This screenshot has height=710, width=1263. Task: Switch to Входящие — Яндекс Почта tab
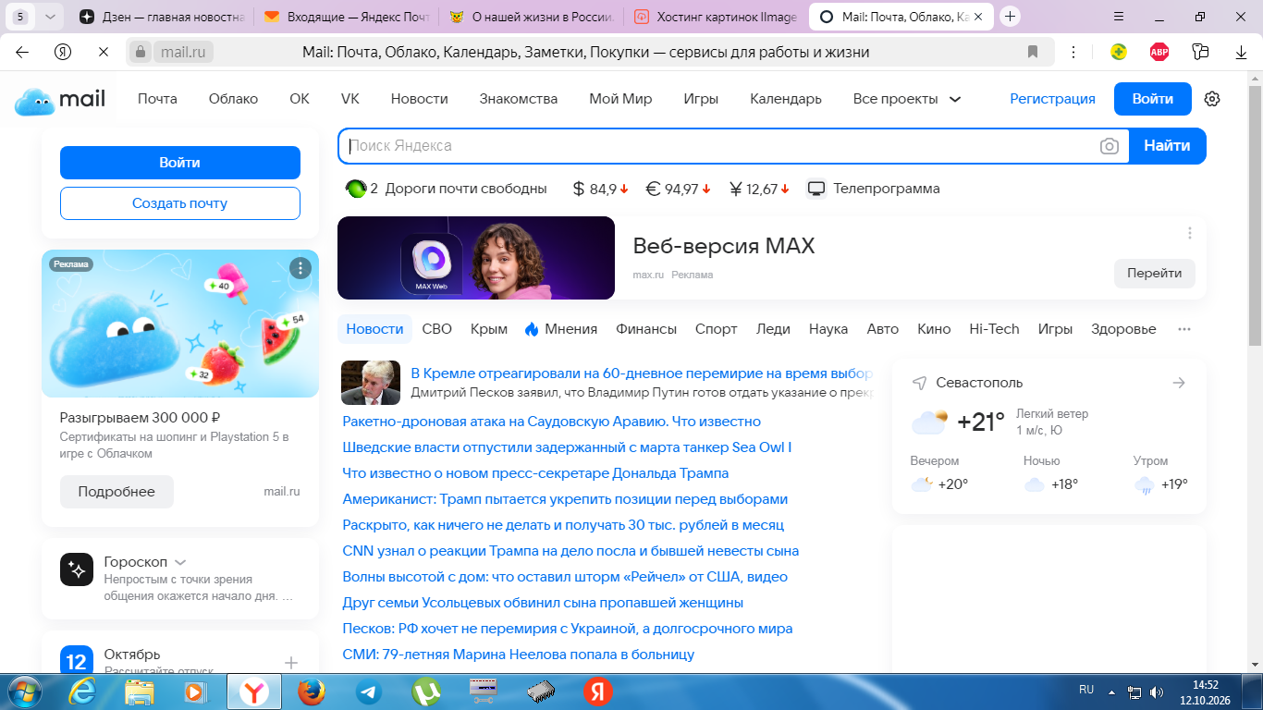[x=346, y=17]
